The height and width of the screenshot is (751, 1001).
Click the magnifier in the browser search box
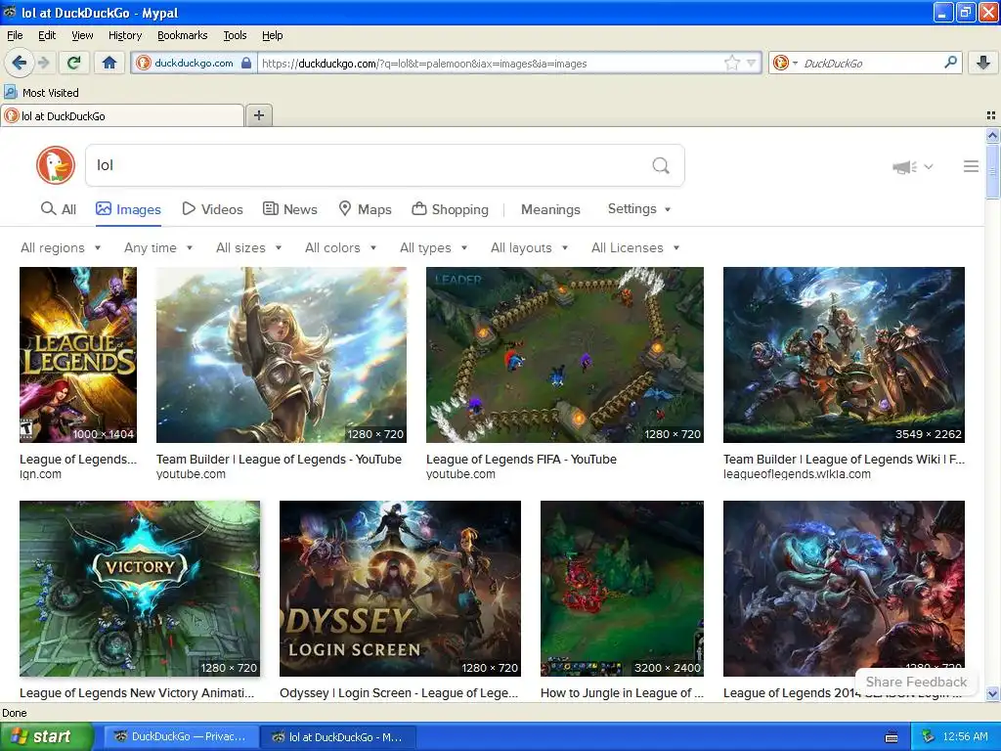click(950, 62)
